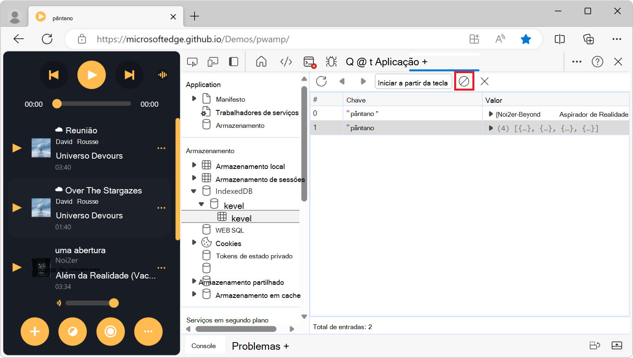Collapse the IndexedDB node

193,191
